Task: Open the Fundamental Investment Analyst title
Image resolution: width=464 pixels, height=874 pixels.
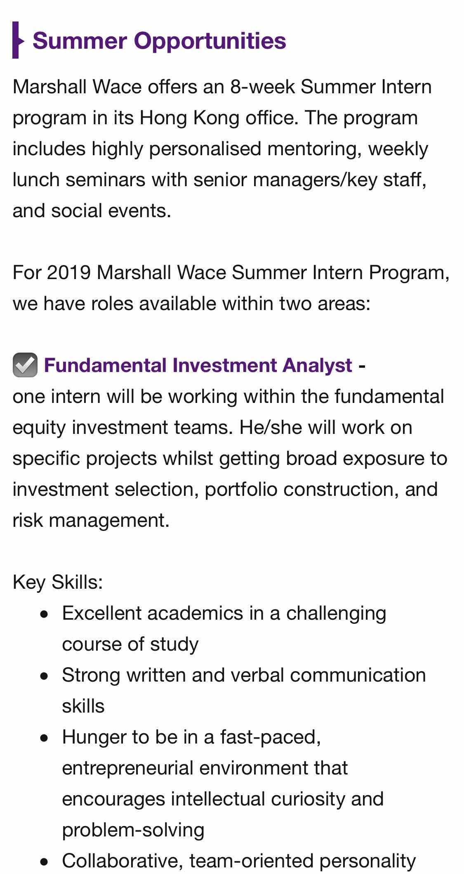Action: [198, 365]
